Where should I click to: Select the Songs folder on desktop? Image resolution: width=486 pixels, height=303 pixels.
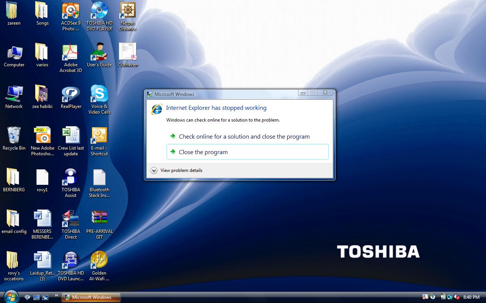(42, 14)
